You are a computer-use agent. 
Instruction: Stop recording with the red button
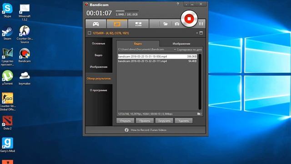[x=189, y=19]
